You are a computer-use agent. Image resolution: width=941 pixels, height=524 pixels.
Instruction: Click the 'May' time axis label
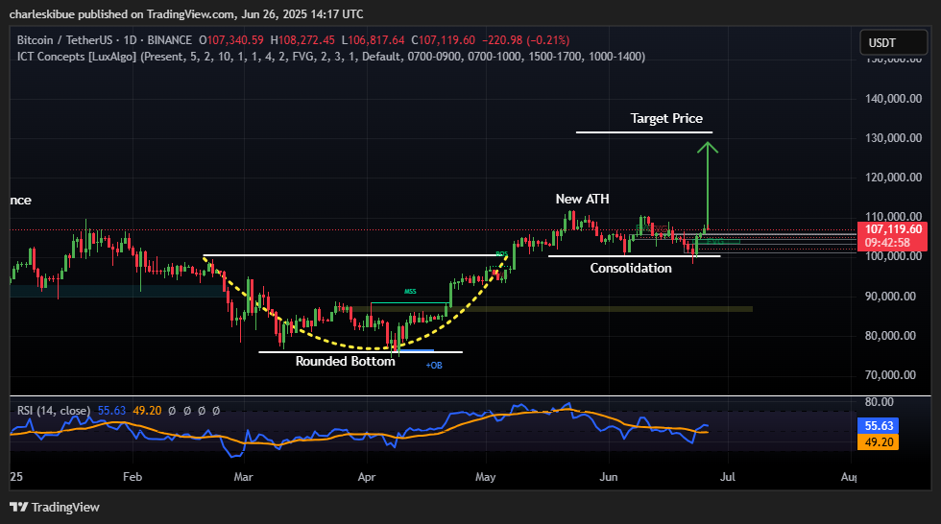click(486, 477)
